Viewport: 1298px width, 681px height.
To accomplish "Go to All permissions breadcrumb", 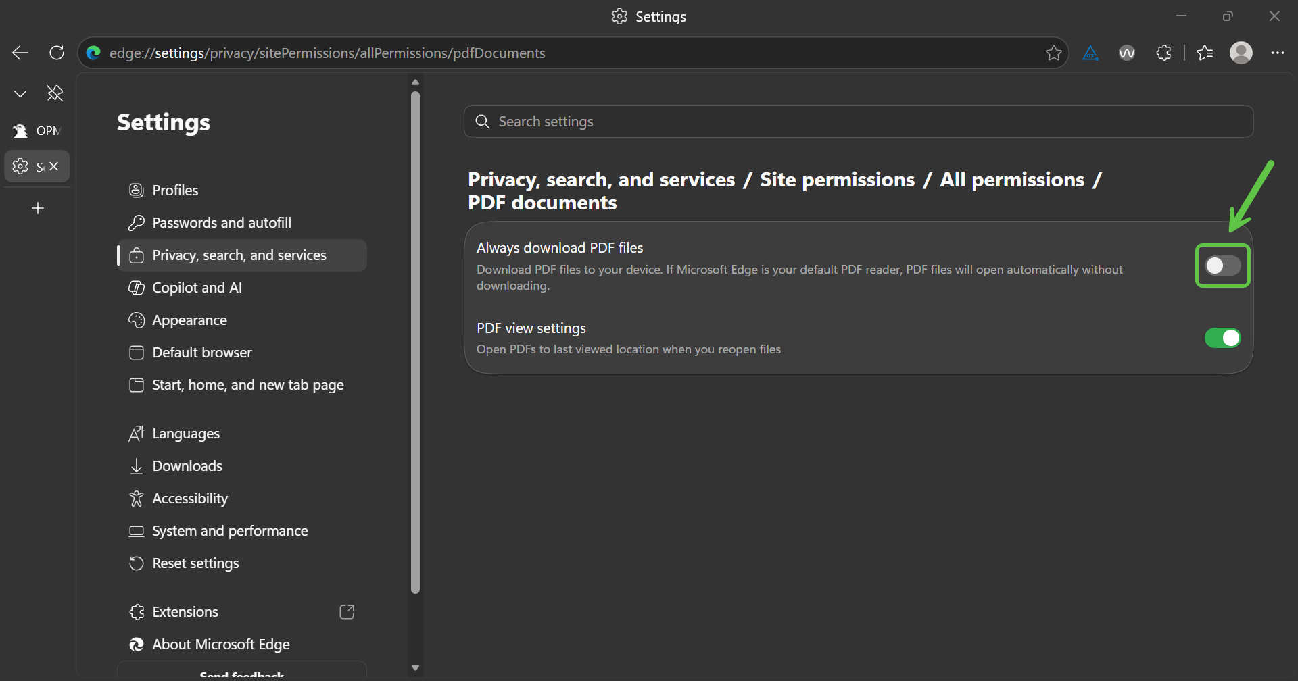I will tap(1012, 180).
